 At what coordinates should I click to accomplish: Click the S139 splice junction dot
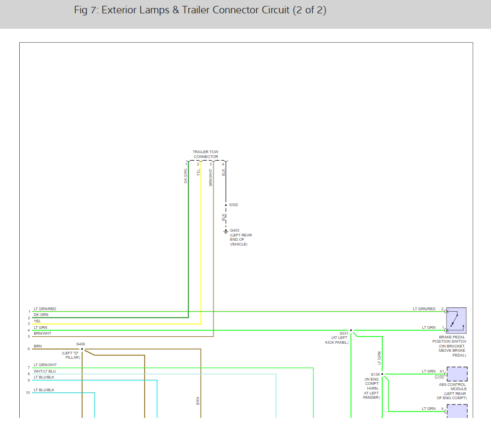[383, 374]
